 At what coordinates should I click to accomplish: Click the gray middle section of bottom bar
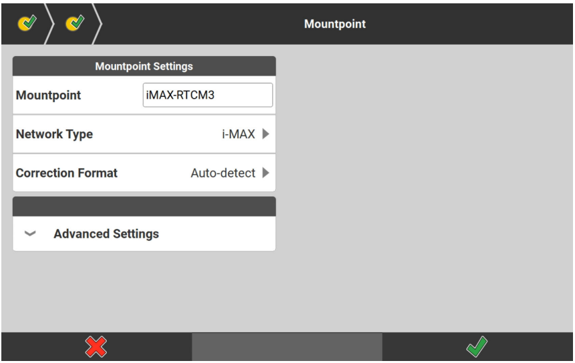pyautogui.click(x=287, y=347)
